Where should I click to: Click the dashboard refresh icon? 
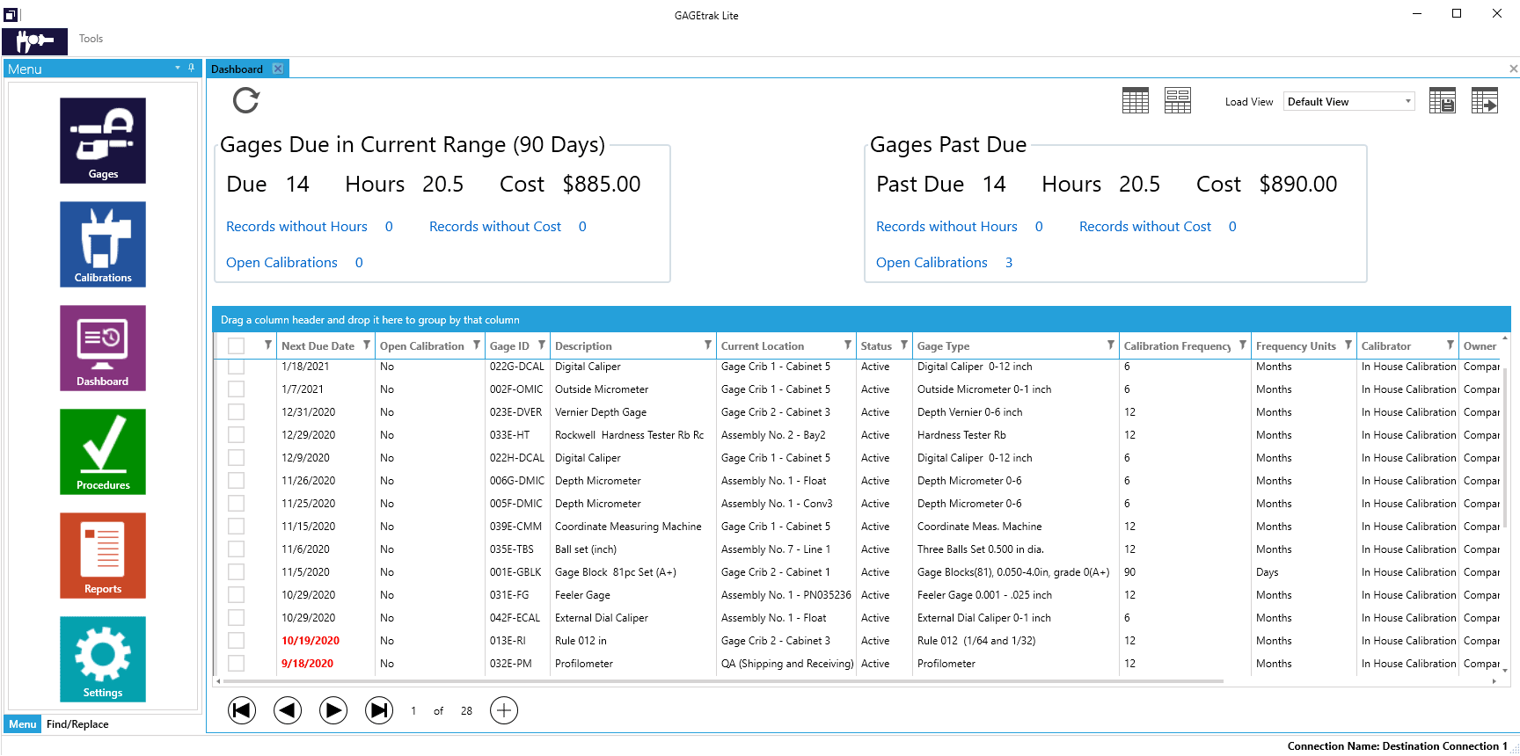click(x=246, y=100)
